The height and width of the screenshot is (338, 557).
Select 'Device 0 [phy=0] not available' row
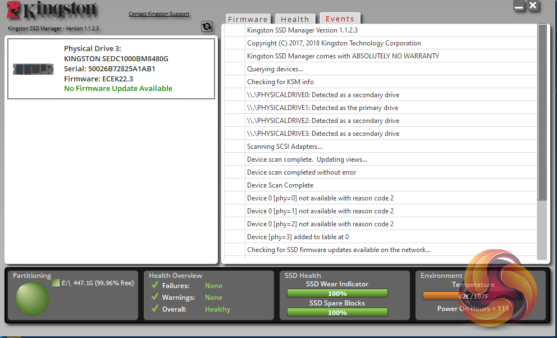pos(381,198)
